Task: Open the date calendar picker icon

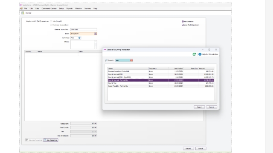Action: [x=96, y=34]
